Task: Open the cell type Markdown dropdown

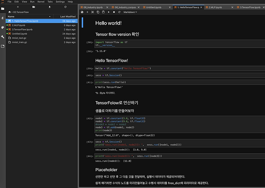Action: point(130,12)
